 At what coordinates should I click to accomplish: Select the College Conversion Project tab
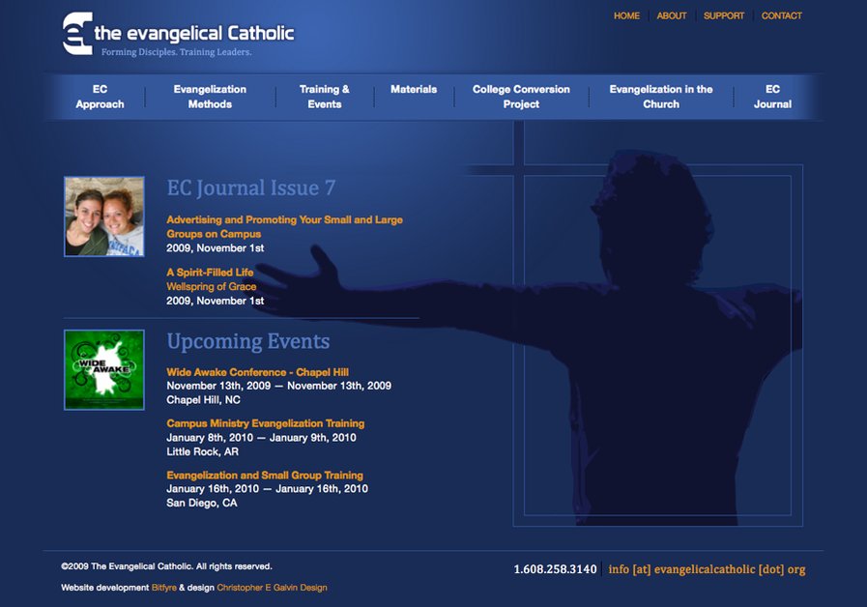coord(520,96)
